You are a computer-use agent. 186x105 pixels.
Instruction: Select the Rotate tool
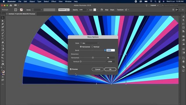coord(3,39)
